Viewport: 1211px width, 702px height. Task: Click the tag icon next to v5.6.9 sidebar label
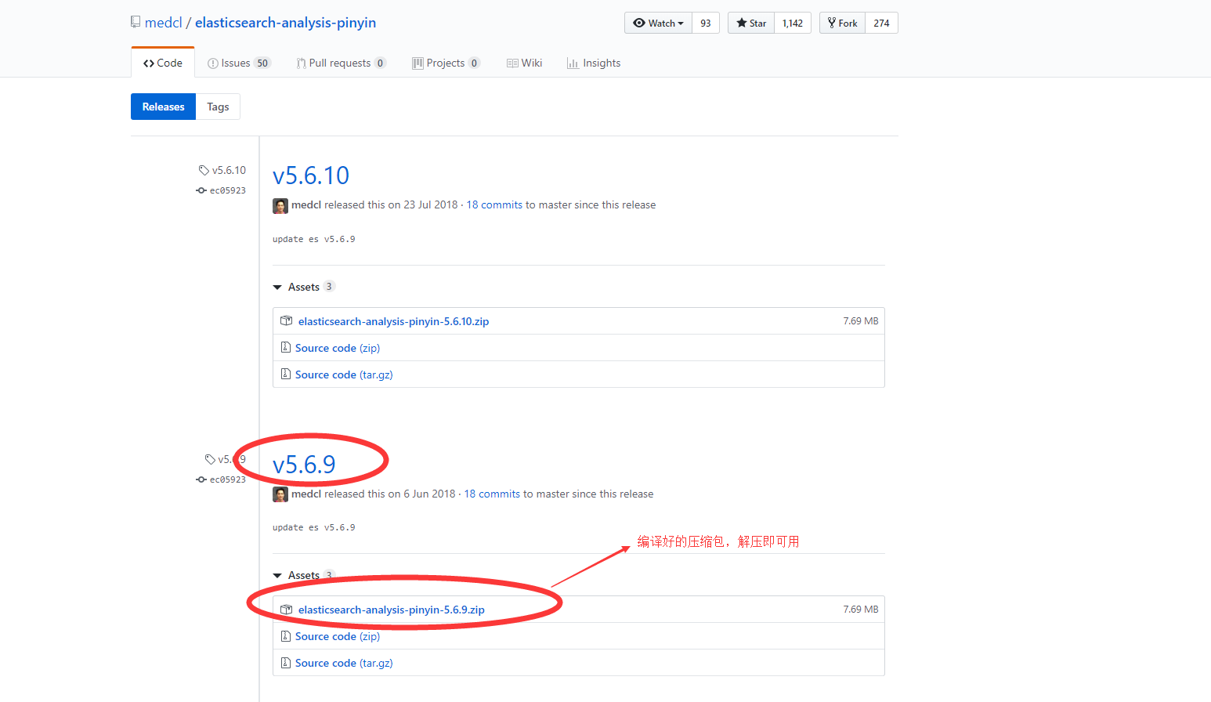[x=210, y=459]
